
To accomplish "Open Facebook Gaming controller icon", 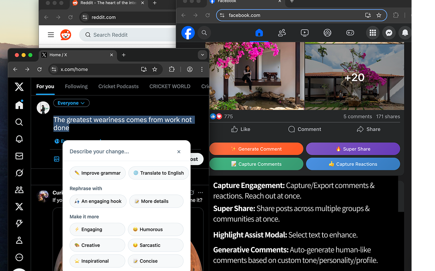I will tap(350, 33).
